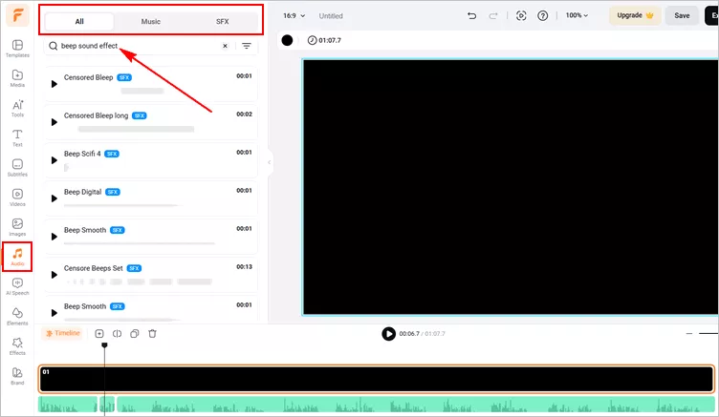
Task: Open the Brand panel
Action: pos(17,376)
